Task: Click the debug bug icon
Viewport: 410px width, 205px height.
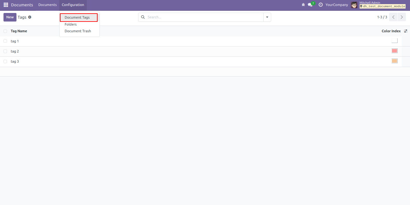Action: point(303,5)
